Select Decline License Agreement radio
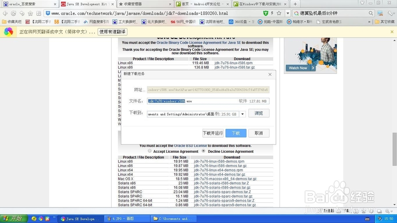Screen dimensions: 397x223 click(x=203, y=151)
